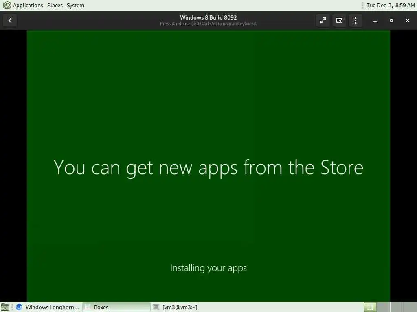Select the first active workspace in switcher
Screen dimensions: 417x312
click(370, 307)
